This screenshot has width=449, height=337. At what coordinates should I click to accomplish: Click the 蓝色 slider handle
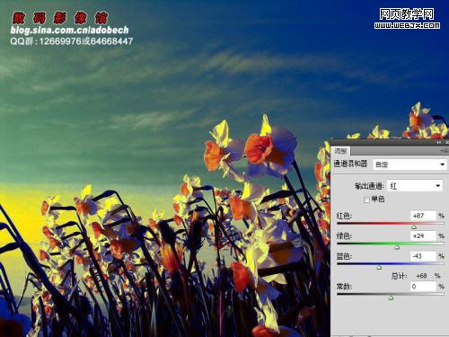point(379,268)
